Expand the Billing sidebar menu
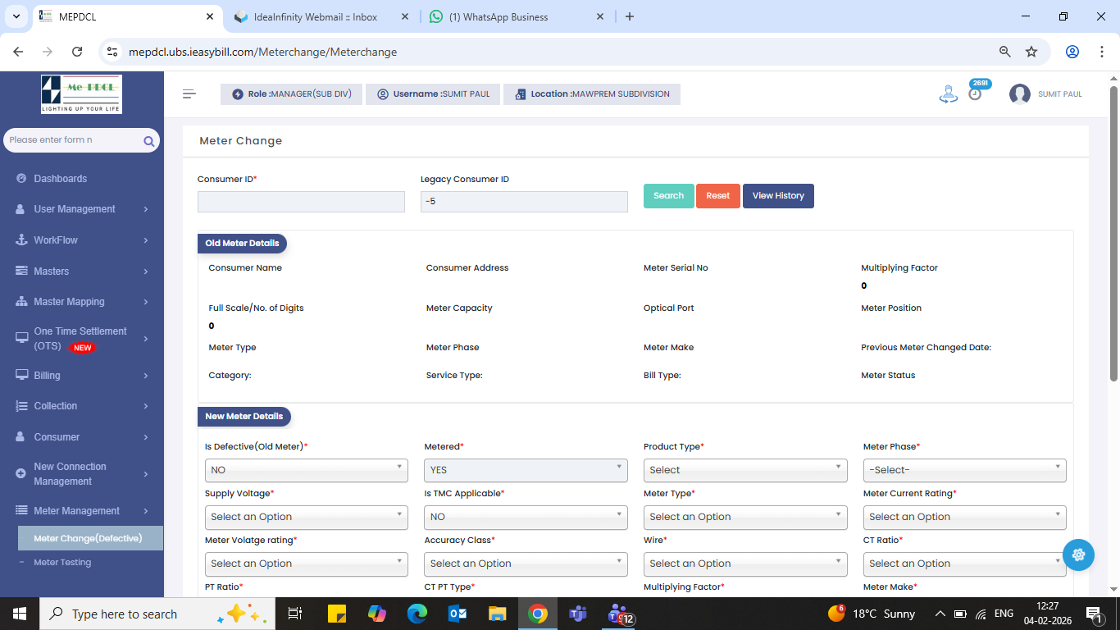The width and height of the screenshot is (1120, 630). point(82,376)
